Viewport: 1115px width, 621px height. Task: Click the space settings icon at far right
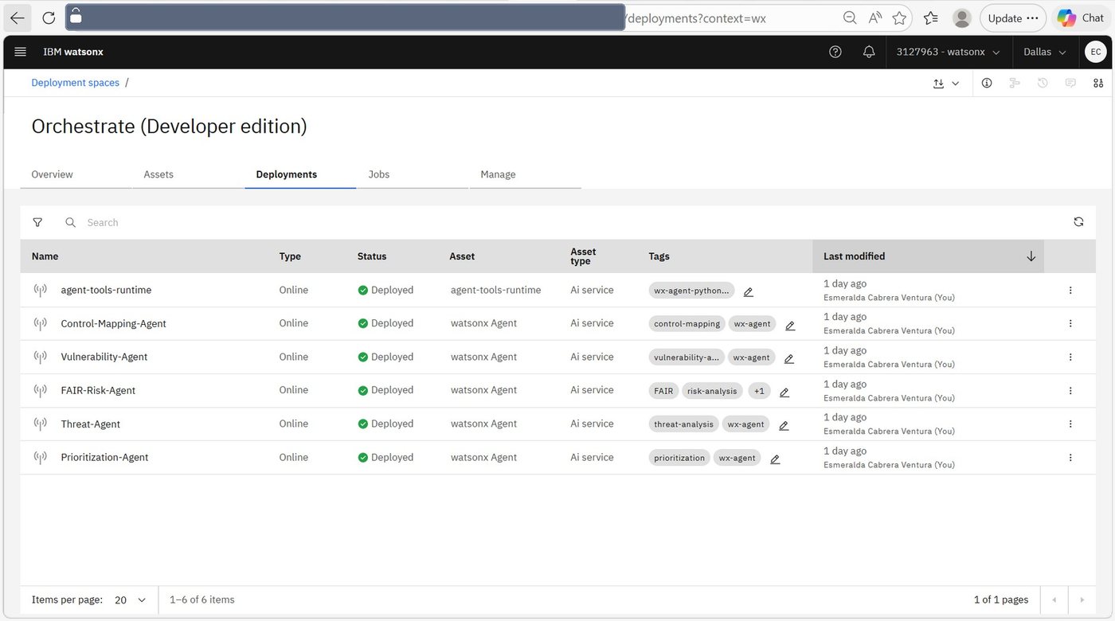1098,83
